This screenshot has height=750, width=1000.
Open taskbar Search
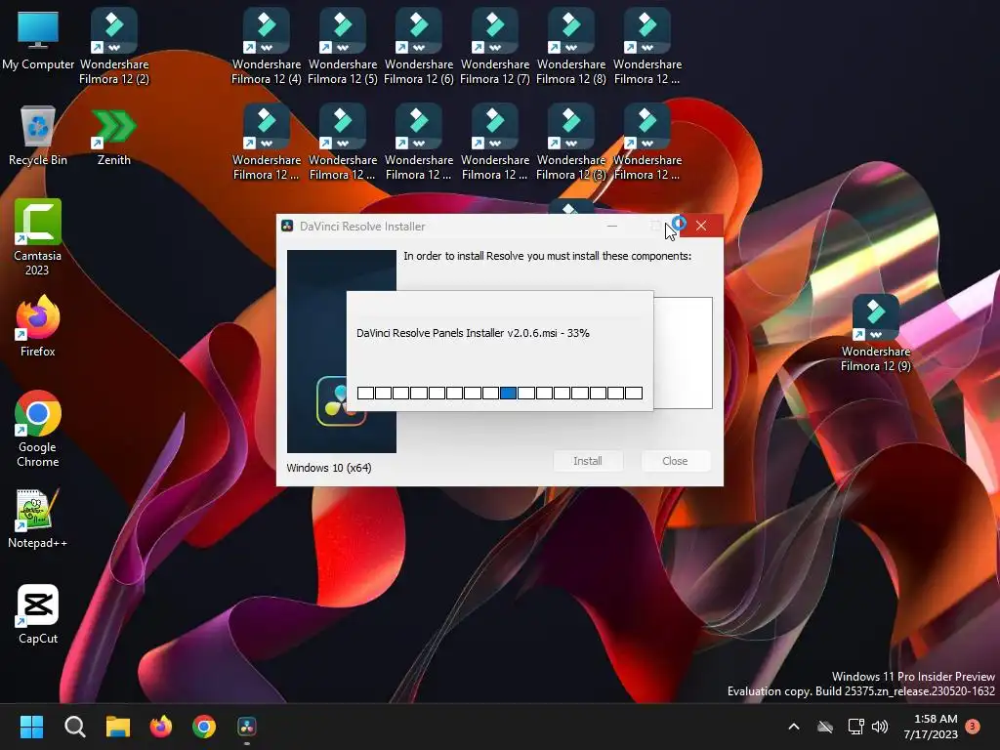point(74,727)
